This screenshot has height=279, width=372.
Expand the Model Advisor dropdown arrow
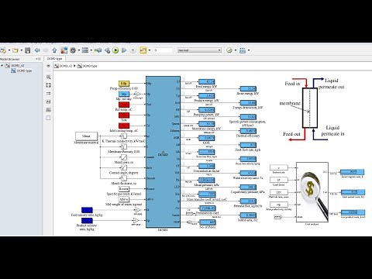[236, 50]
